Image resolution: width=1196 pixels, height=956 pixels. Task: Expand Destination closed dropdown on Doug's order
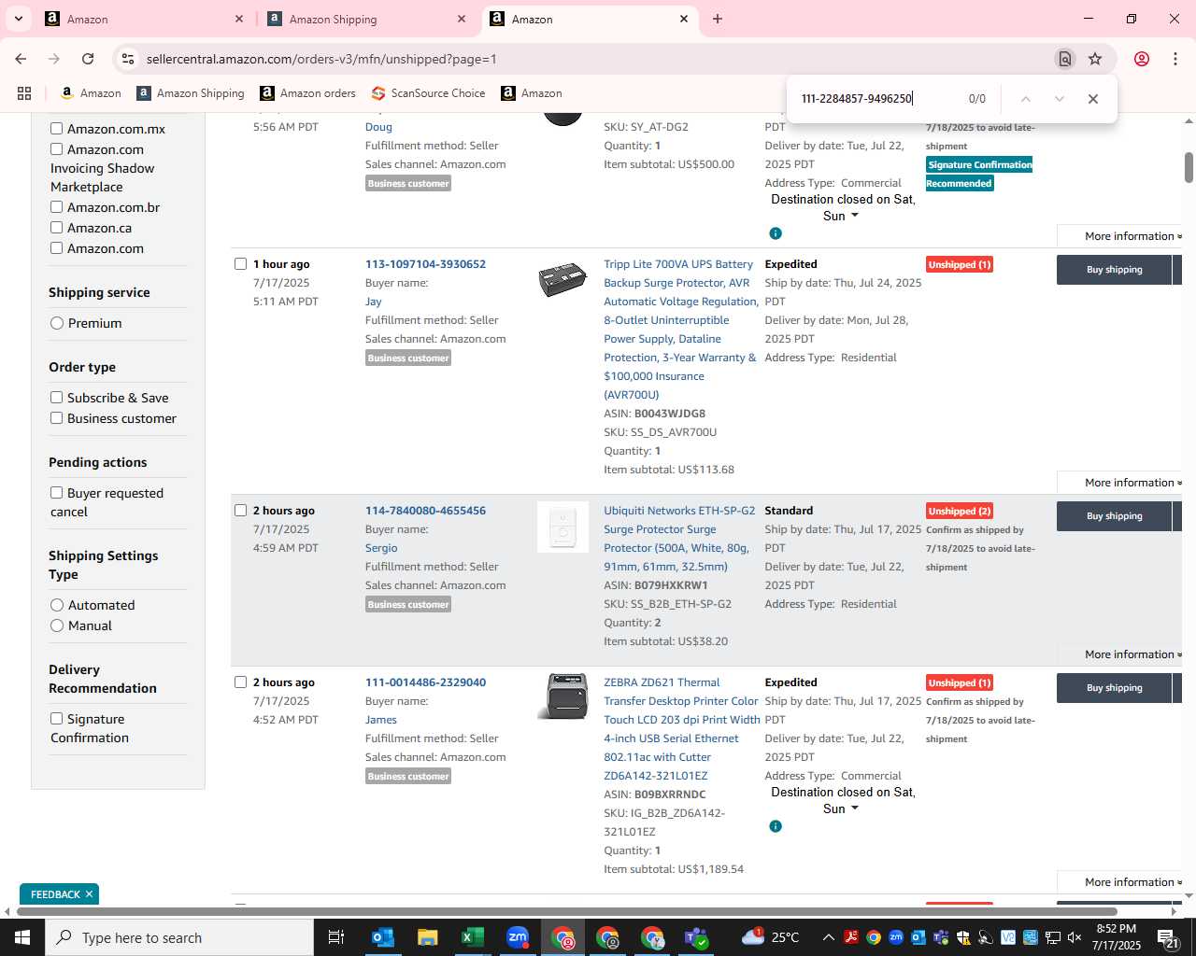pos(854,216)
